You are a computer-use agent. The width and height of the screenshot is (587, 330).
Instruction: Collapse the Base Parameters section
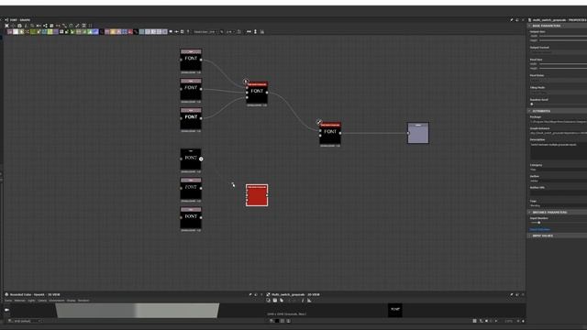[529, 26]
